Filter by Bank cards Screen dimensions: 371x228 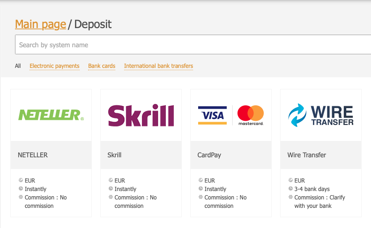(x=102, y=66)
